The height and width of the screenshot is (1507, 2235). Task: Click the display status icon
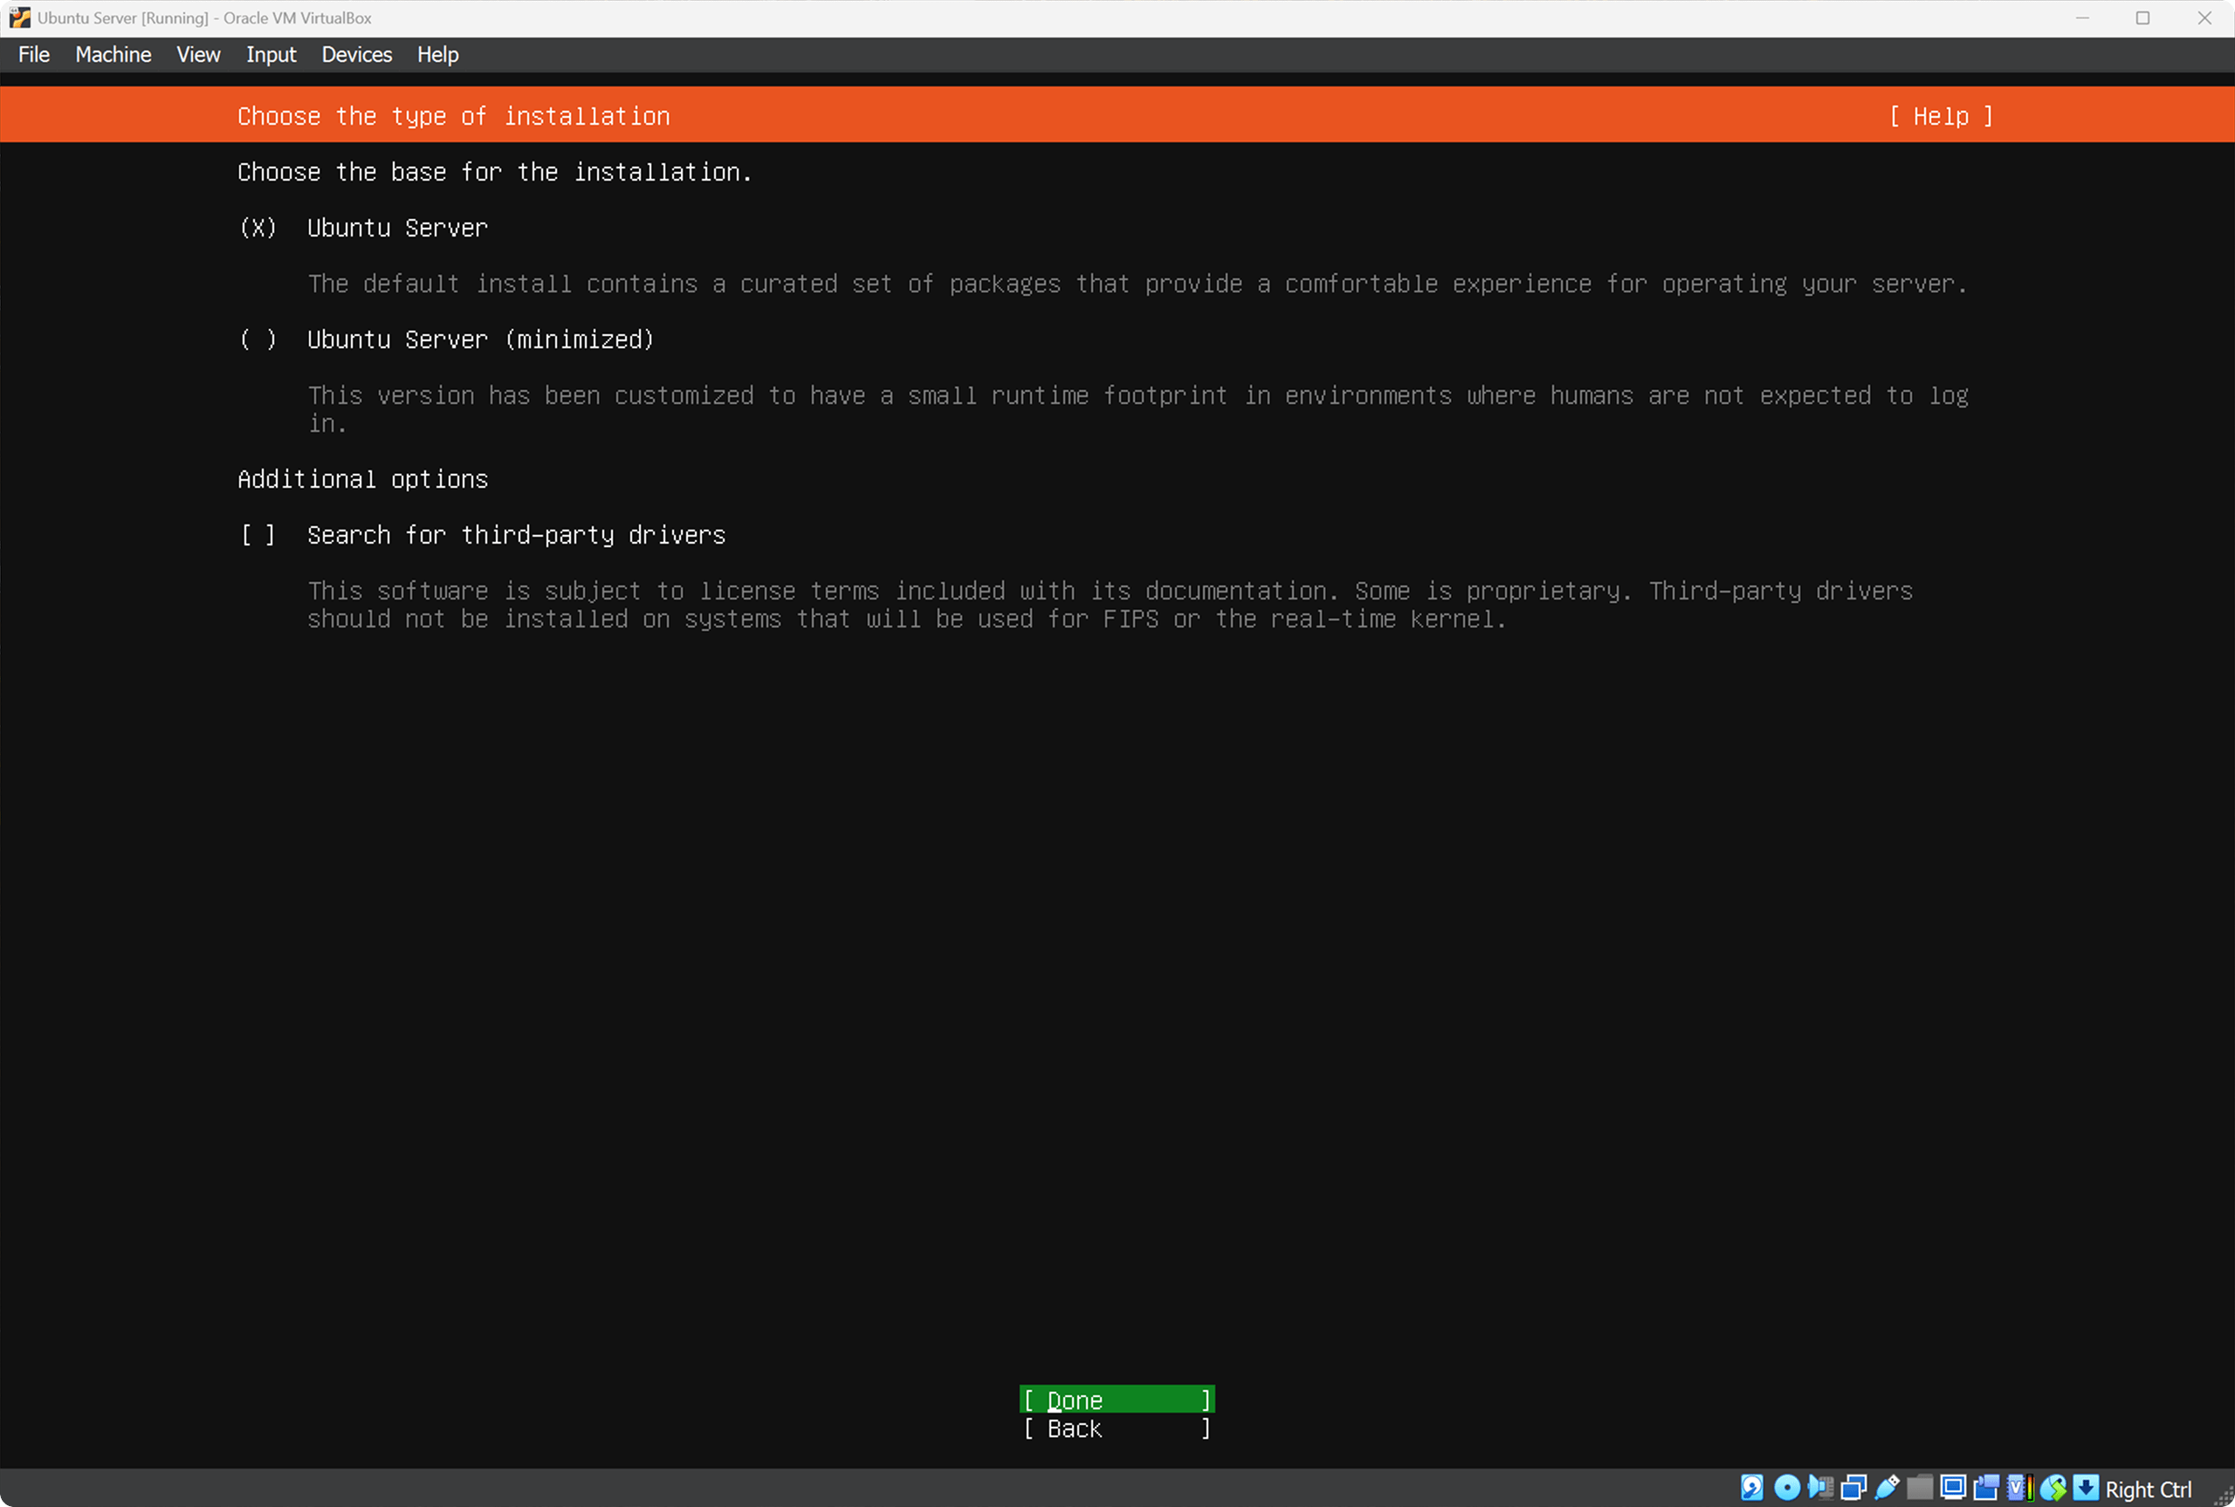point(1952,1488)
